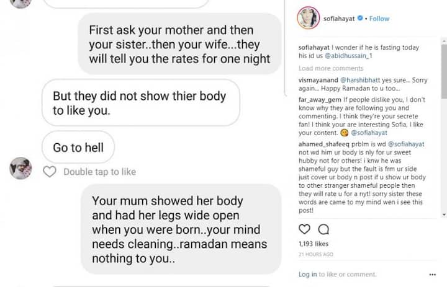Open vismayanand commenter profile

click(x=318, y=80)
